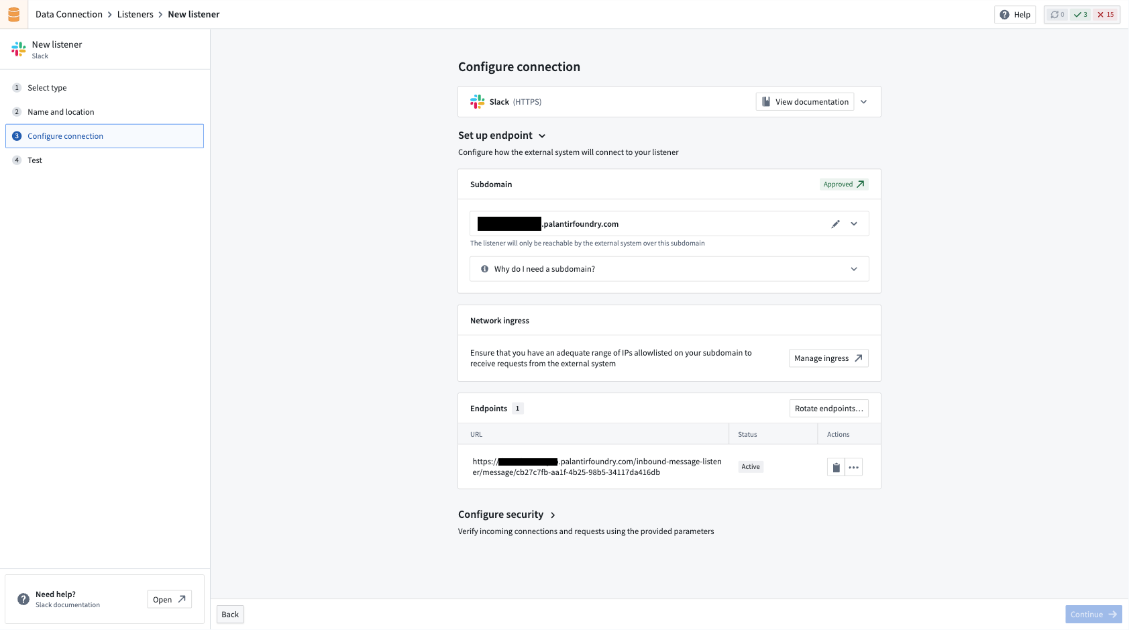The height and width of the screenshot is (630, 1129).
Task: Select the Name and location step
Action: [x=60, y=111]
